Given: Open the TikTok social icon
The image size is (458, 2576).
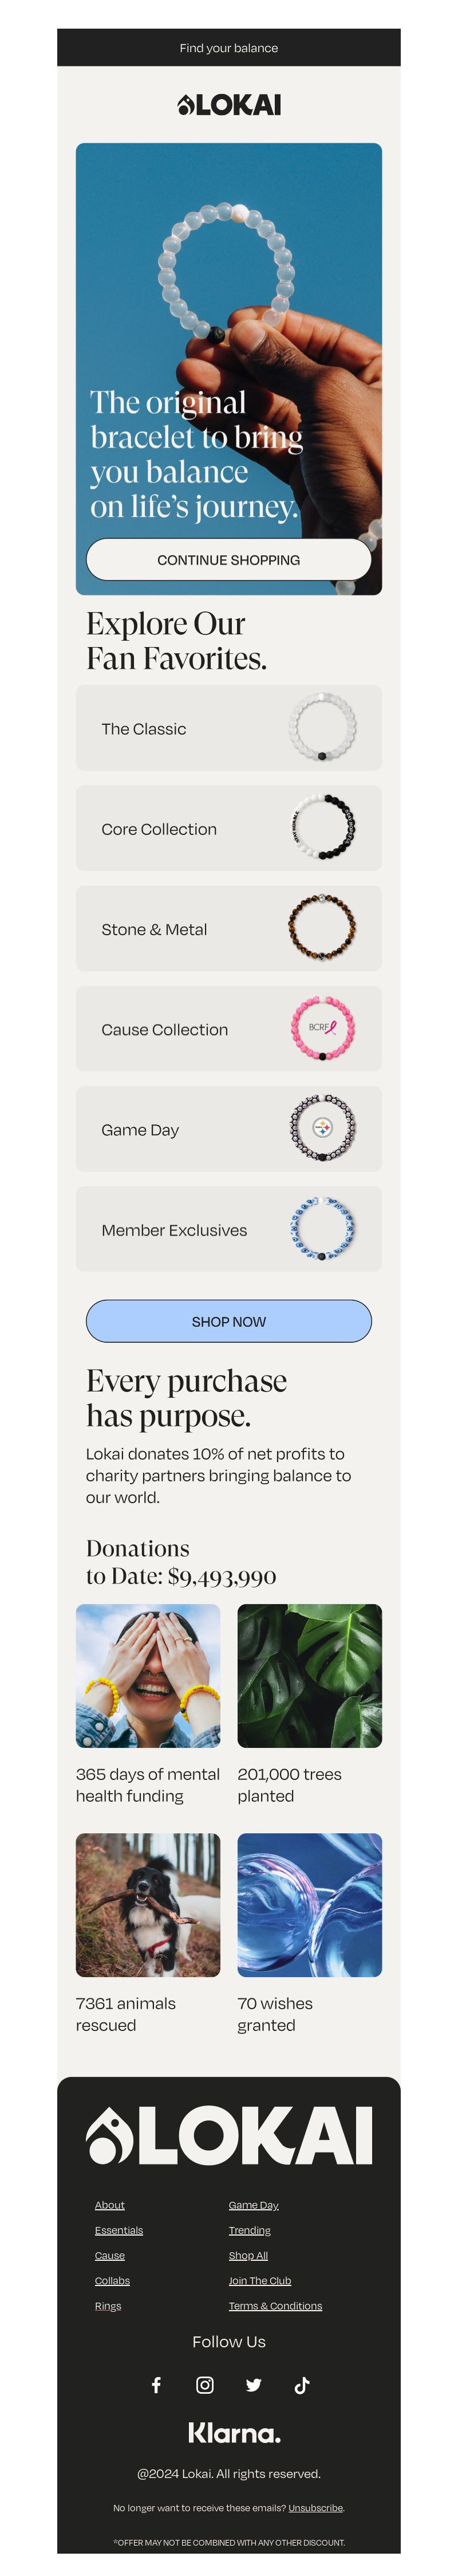Looking at the screenshot, I should pos(302,2385).
